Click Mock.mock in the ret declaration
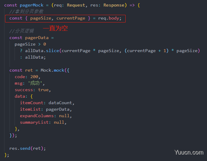207x161 pixels. point(52,70)
